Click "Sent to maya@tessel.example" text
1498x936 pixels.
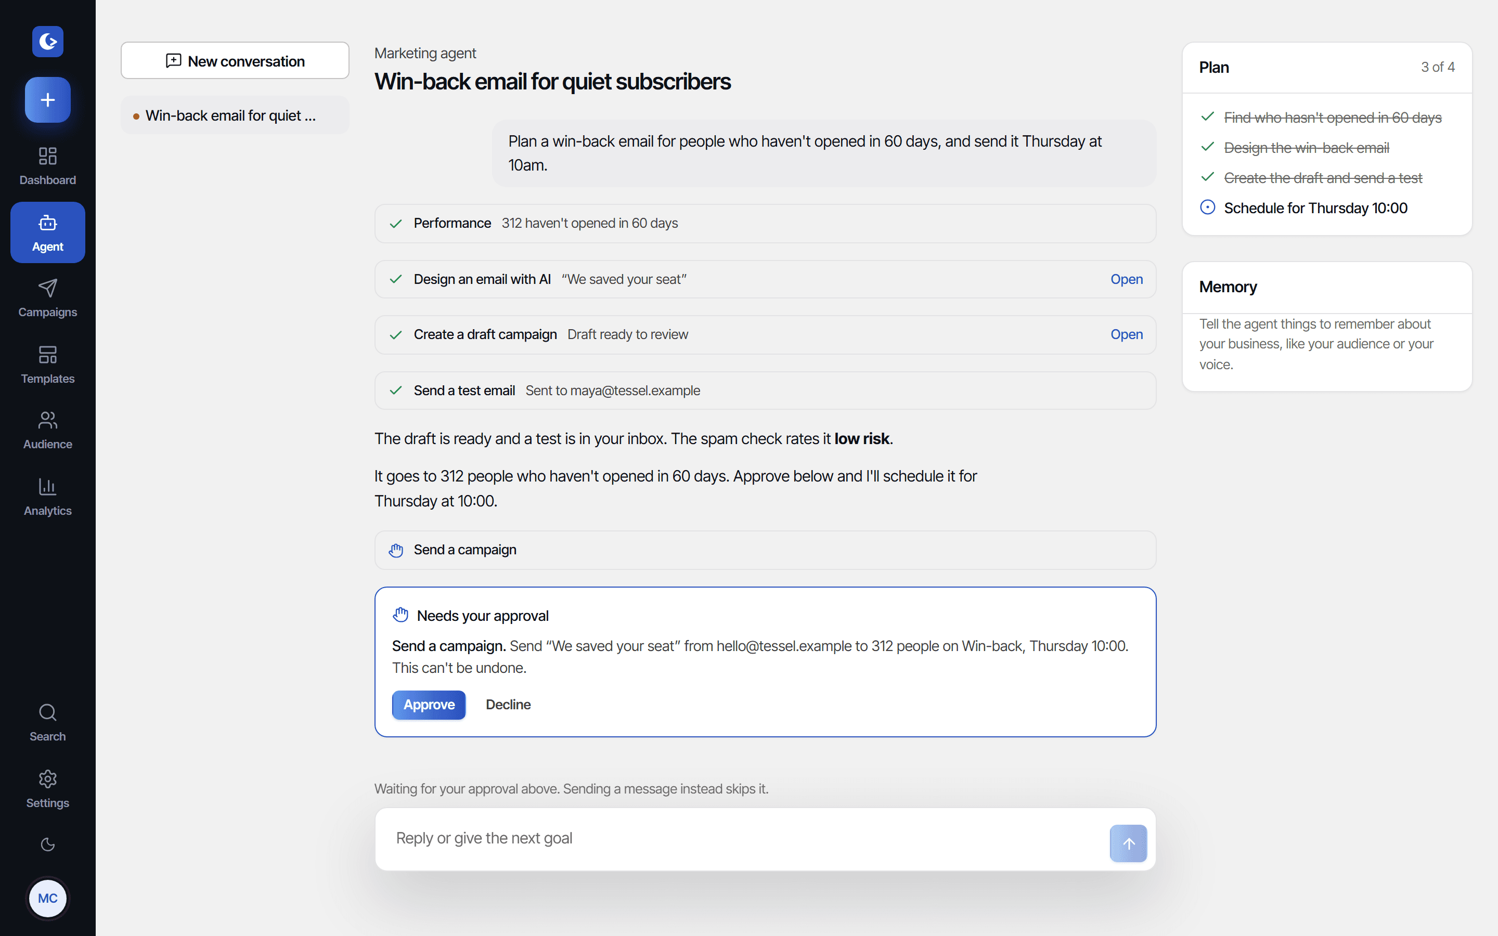coord(613,391)
